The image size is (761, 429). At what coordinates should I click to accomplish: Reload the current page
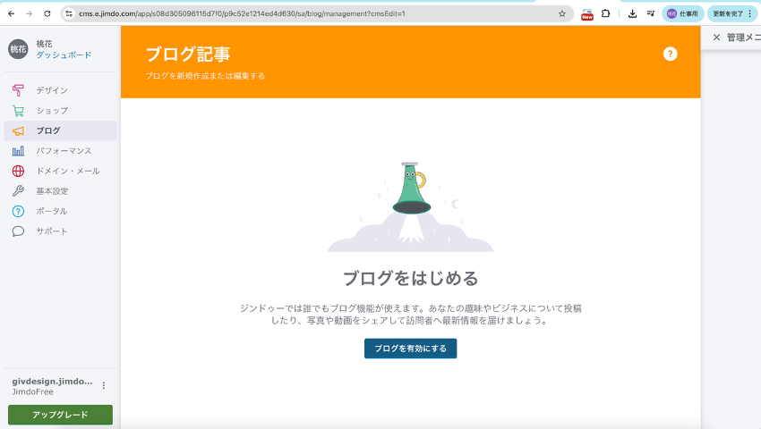point(47,13)
